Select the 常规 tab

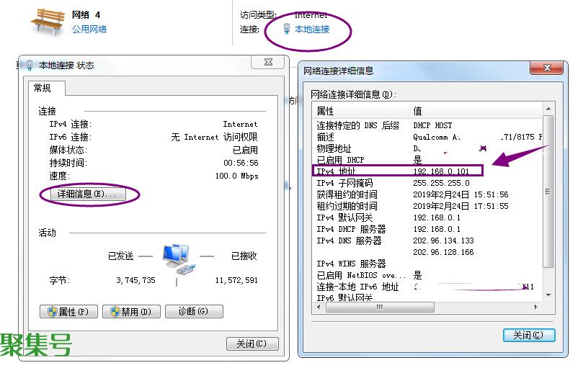(x=43, y=88)
